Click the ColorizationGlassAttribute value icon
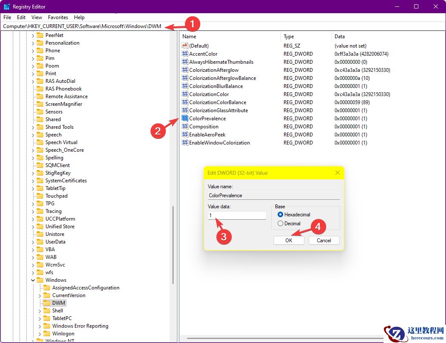 [x=185, y=110]
